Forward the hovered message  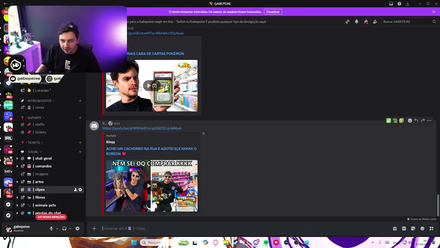pos(423,121)
